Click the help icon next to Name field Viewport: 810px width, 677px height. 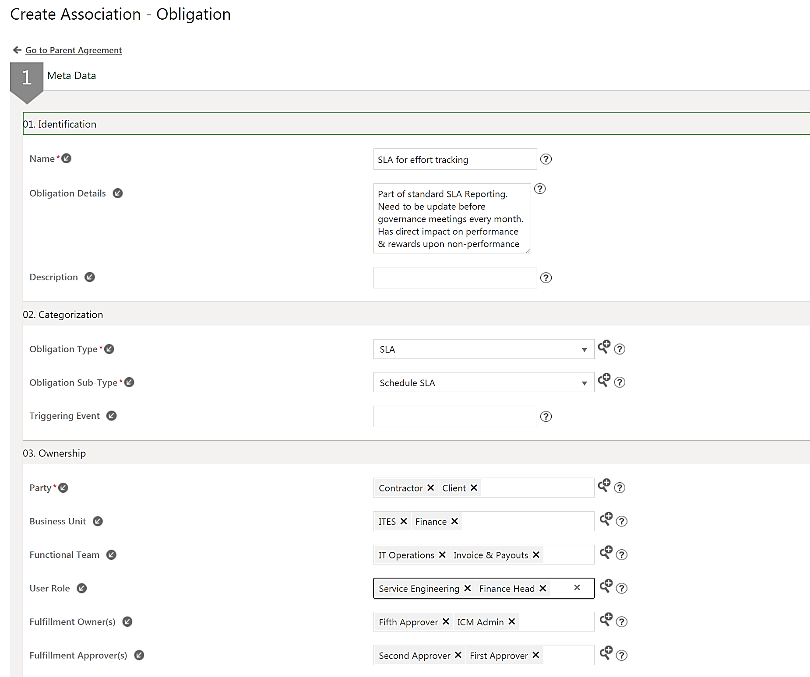[x=546, y=159]
